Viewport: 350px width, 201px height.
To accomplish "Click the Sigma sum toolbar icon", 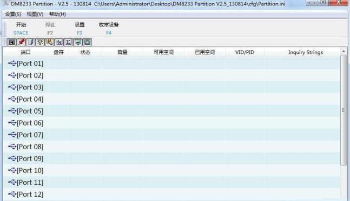I will 68,42.
